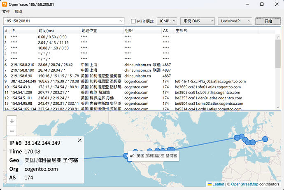
Task: Sort by the 地理位置 column header
Action: [x=102, y=30]
